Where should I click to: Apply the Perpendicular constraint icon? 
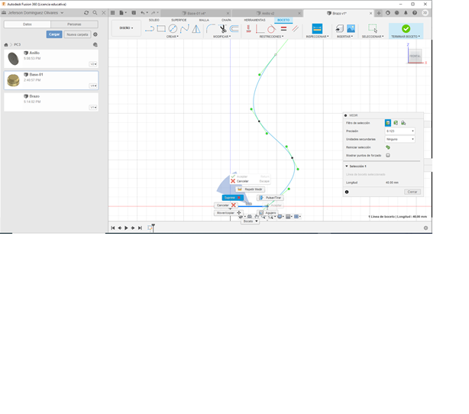[260, 29]
